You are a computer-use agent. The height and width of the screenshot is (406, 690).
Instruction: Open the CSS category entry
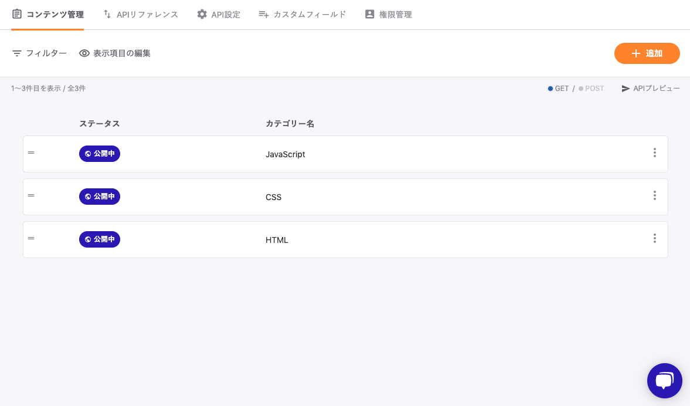273,197
